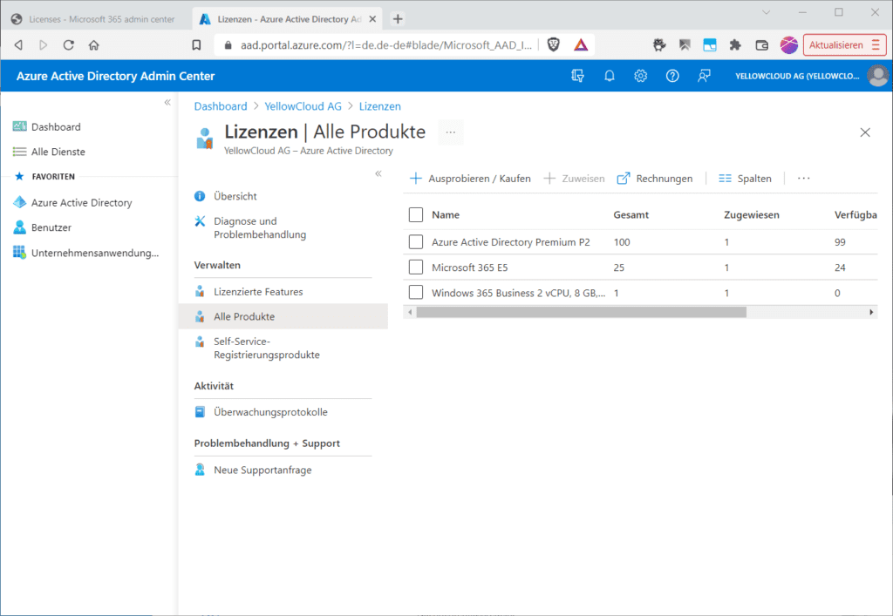
Task: Click left arrow of table scrollbar
Action: pos(410,312)
